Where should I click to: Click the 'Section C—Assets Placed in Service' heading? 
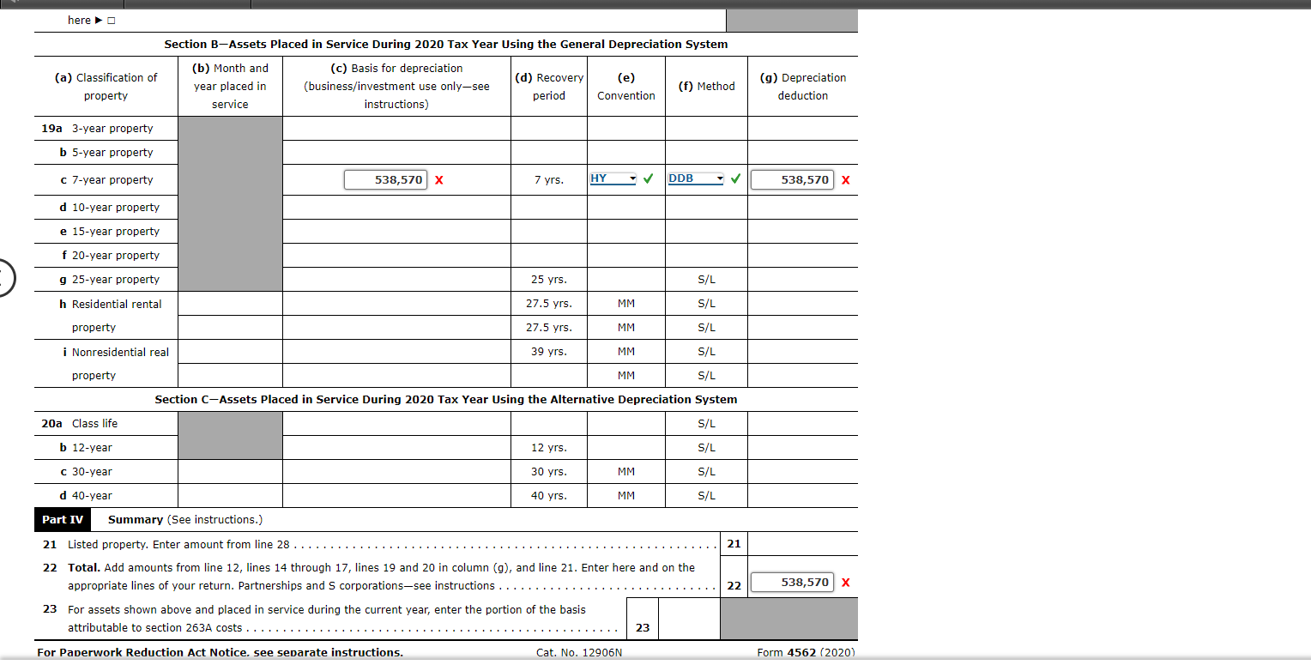tap(446, 400)
